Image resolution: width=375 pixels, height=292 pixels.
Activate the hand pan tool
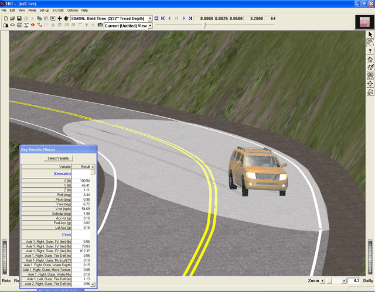coord(370,43)
